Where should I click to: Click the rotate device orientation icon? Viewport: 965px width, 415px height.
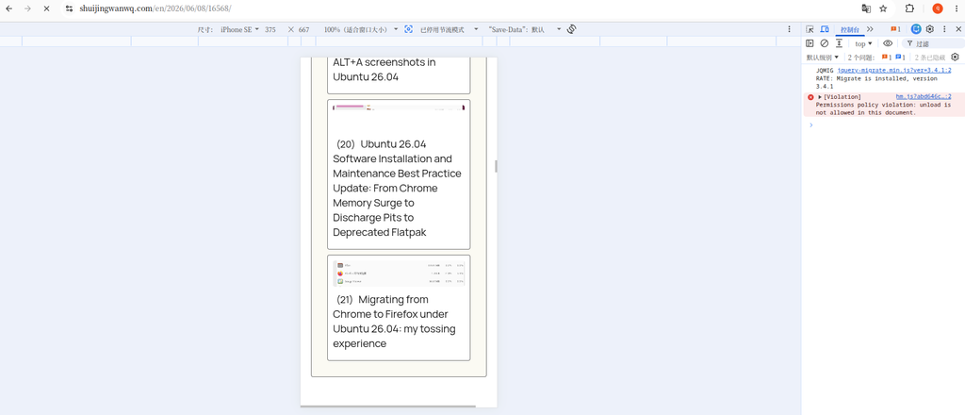click(x=571, y=29)
